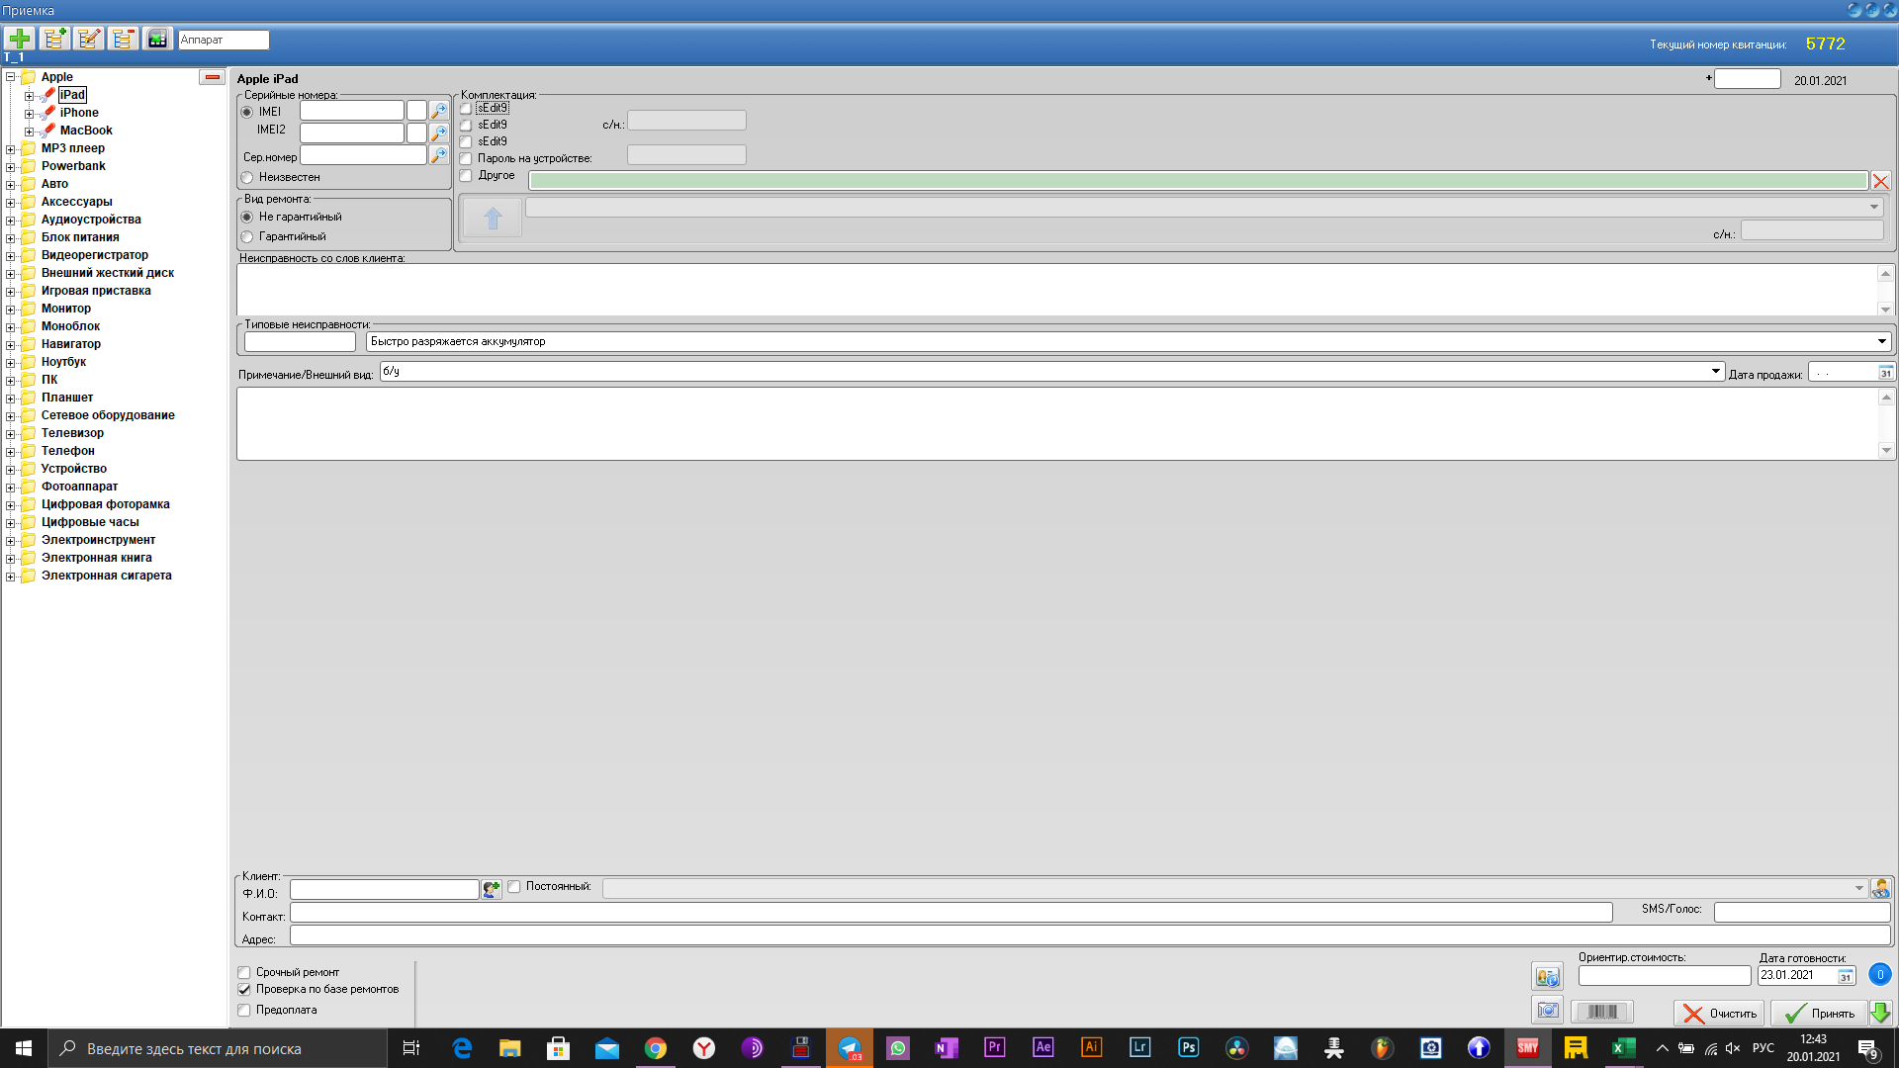Check the Пароль на устройстве checkbox
The width and height of the screenshot is (1899, 1068).
pos(466,158)
